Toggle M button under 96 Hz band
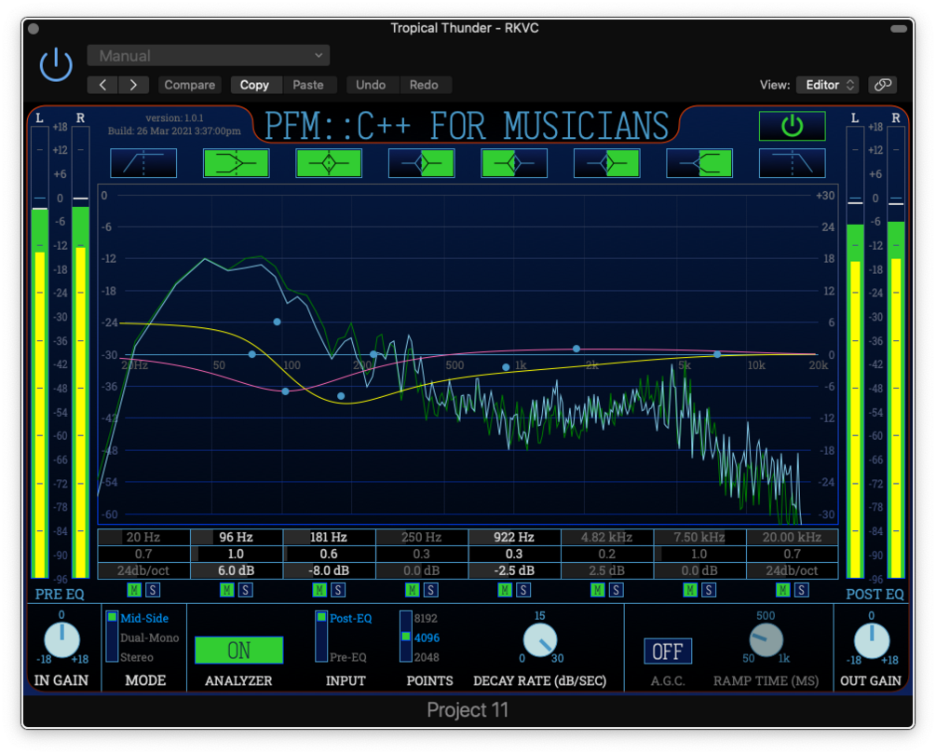 (227, 590)
